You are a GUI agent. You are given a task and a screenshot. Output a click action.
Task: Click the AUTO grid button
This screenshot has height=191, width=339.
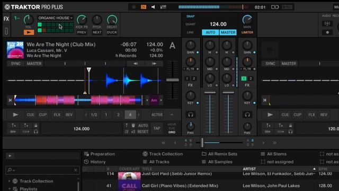pyautogui.click(x=143, y=126)
